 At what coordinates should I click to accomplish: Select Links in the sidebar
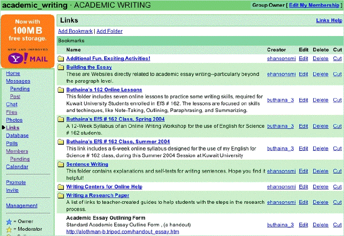(12, 128)
